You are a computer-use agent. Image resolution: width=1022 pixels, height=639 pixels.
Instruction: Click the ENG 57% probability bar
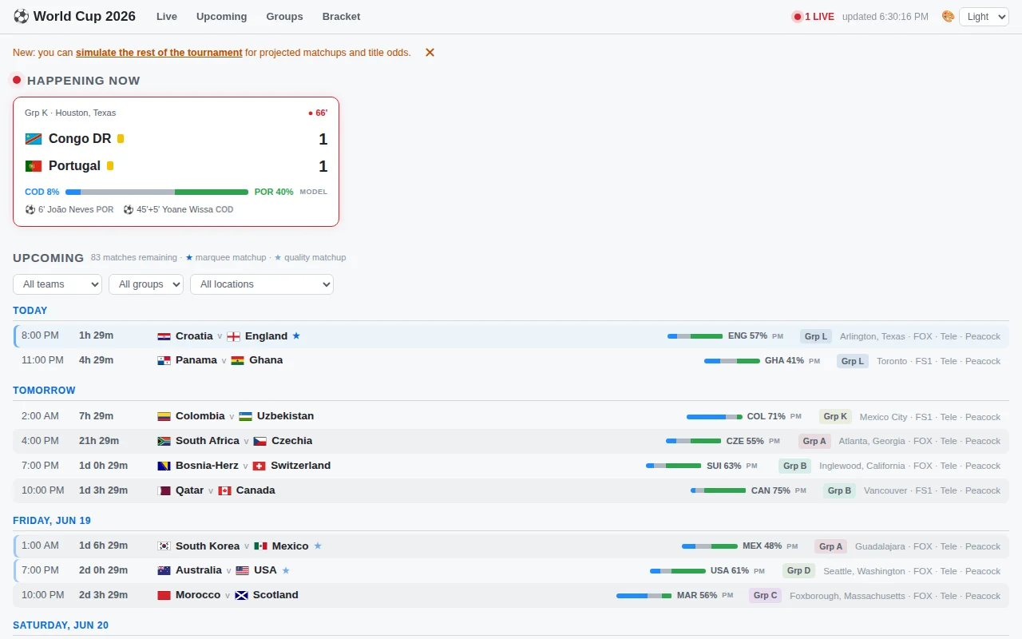pos(695,336)
